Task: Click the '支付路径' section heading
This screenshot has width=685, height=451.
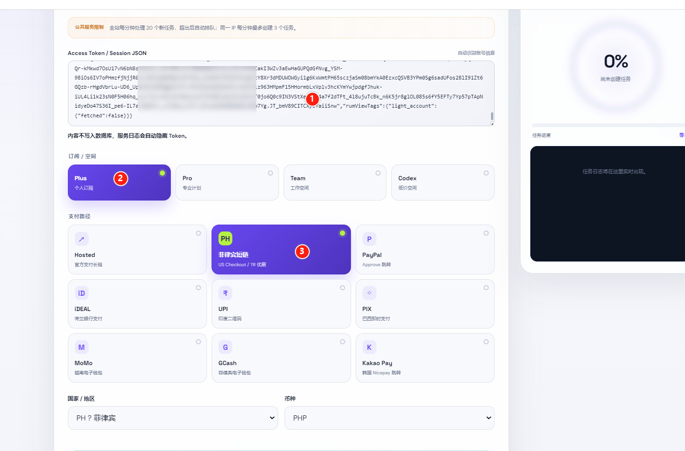Action: point(79,216)
